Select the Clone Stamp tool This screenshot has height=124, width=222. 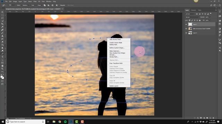pyautogui.click(x=2, y=36)
